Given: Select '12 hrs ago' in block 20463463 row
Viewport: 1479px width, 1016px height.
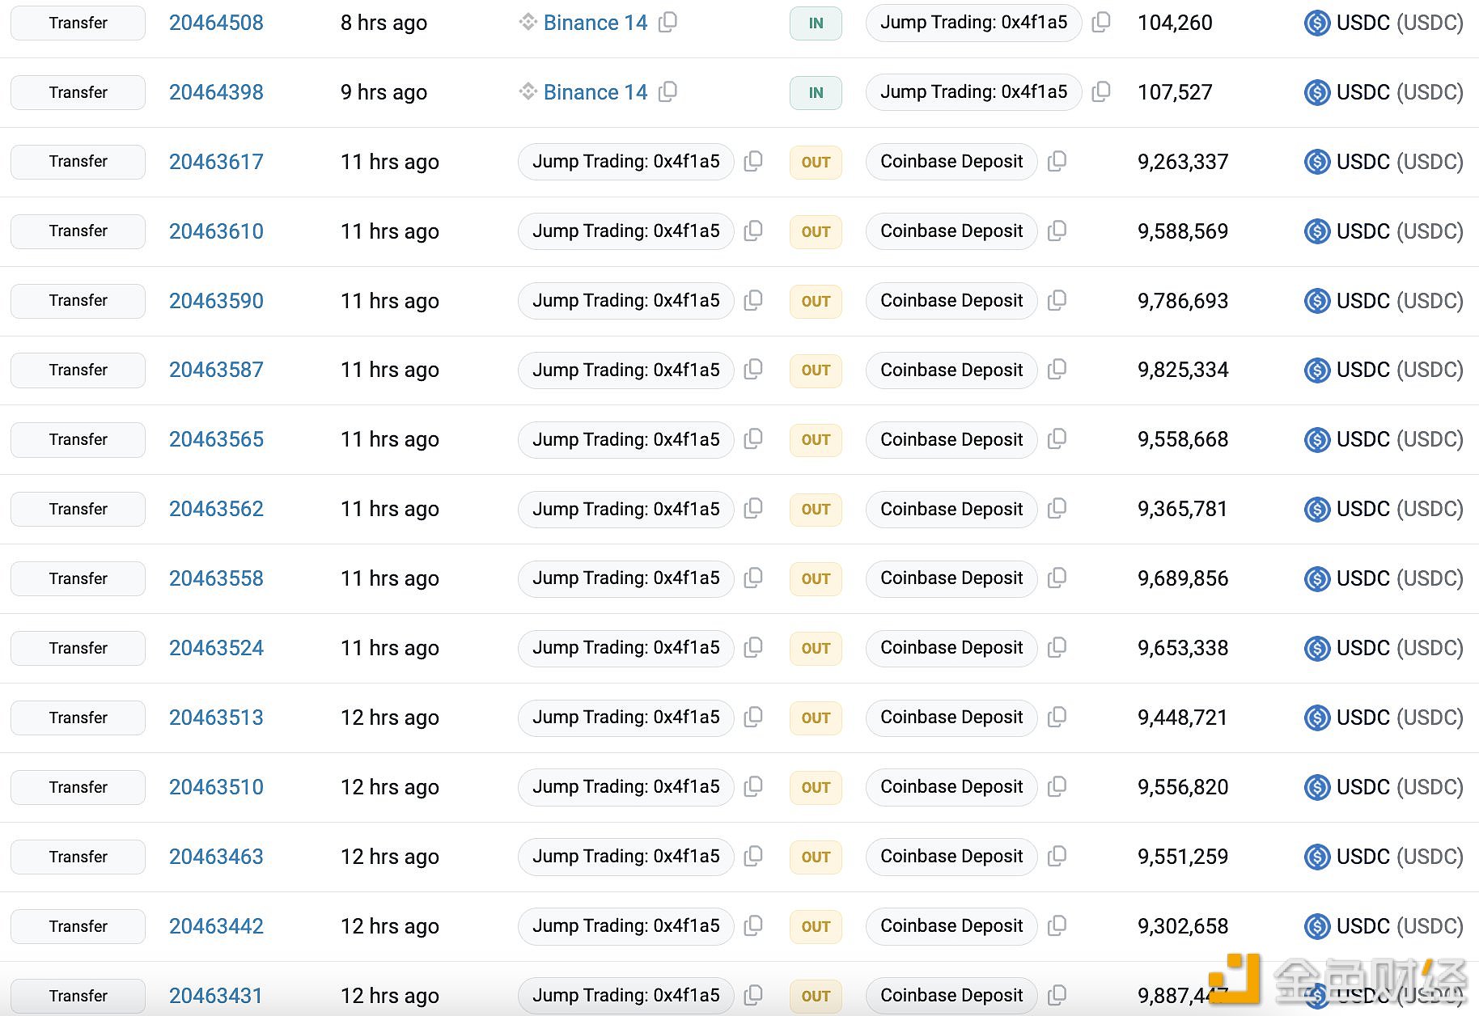Looking at the screenshot, I should coord(390,857).
